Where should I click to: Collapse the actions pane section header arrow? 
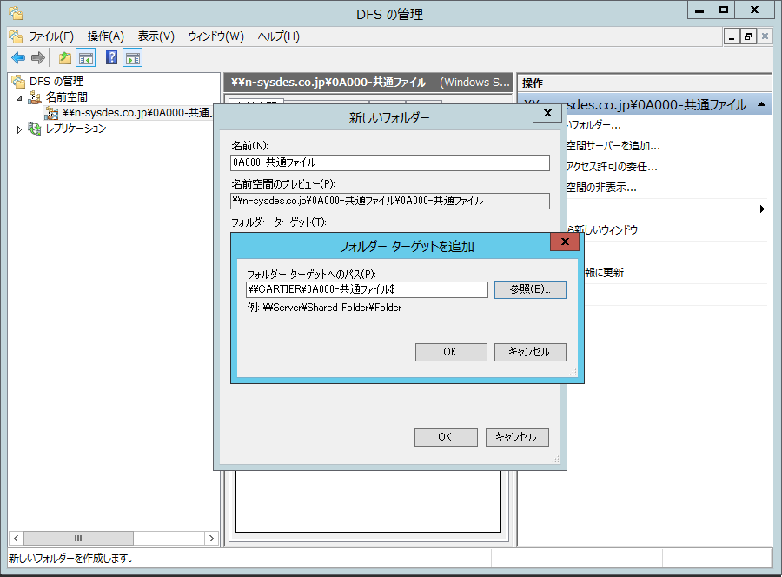(761, 104)
